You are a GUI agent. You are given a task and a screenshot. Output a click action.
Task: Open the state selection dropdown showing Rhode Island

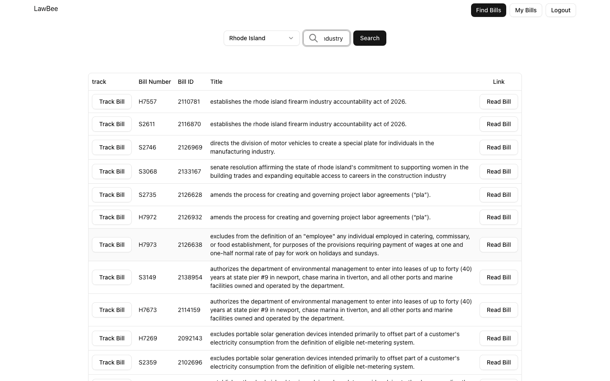261,38
